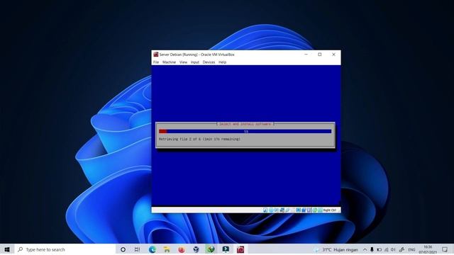Open the Devices menu
The width and height of the screenshot is (454, 255).
tap(209, 62)
